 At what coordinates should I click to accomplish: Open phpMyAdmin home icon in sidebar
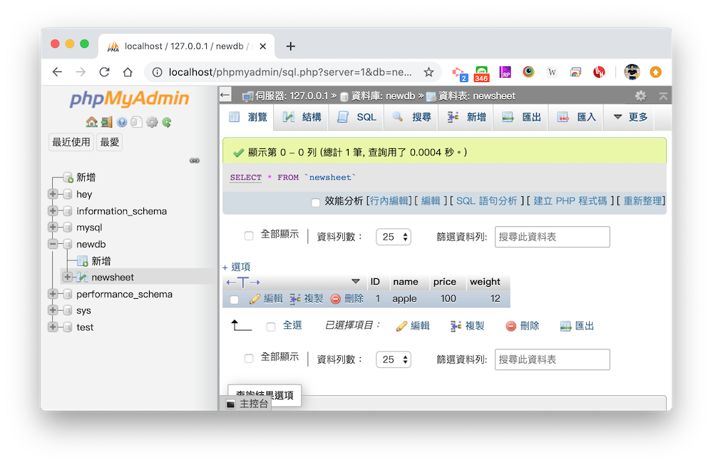pyautogui.click(x=91, y=122)
